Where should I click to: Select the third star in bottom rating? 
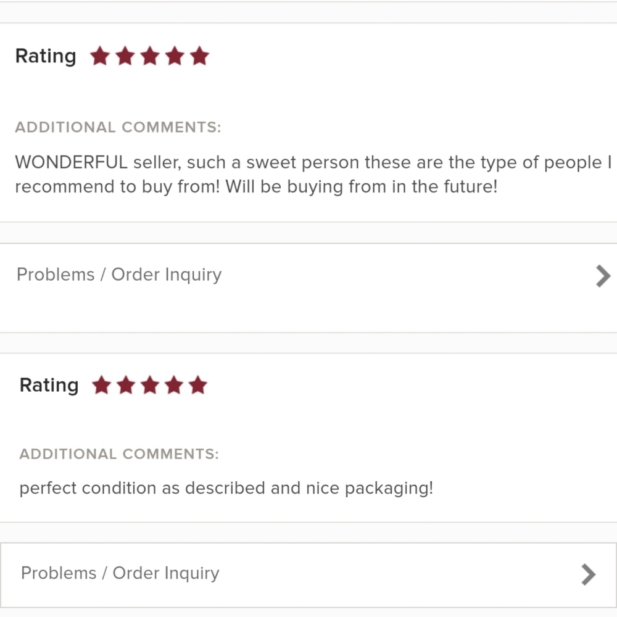149,384
